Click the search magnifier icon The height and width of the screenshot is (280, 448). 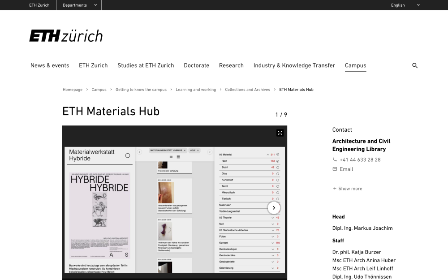415,65
